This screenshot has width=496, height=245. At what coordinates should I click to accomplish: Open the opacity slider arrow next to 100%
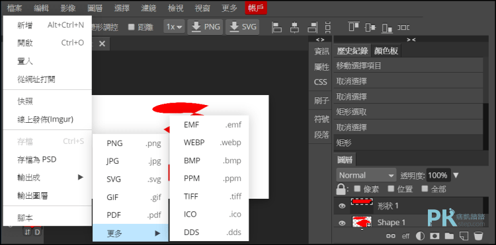coord(456,175)
